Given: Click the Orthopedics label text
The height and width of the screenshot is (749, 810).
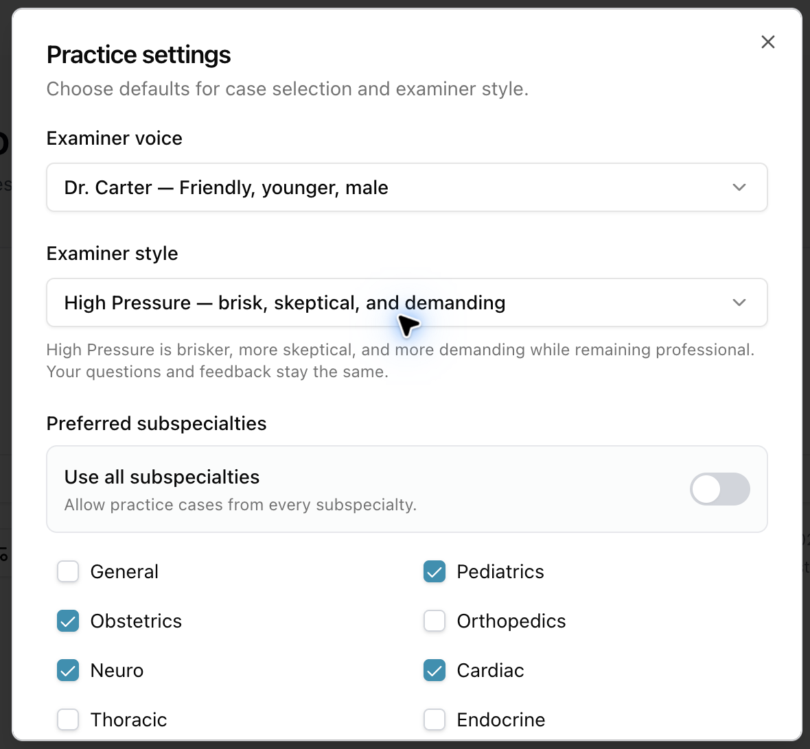Looking at the screenshot, I should (x=511, y=621).
